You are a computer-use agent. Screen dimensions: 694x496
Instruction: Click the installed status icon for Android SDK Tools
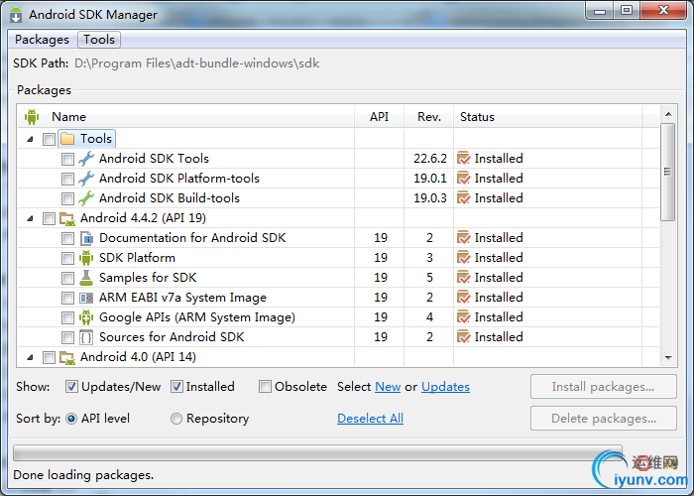pyautogui.click(x=463, y=159)
